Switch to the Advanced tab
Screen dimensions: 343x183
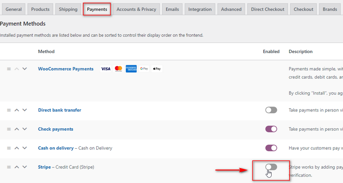pyautogui.click(x=231, y=9)
